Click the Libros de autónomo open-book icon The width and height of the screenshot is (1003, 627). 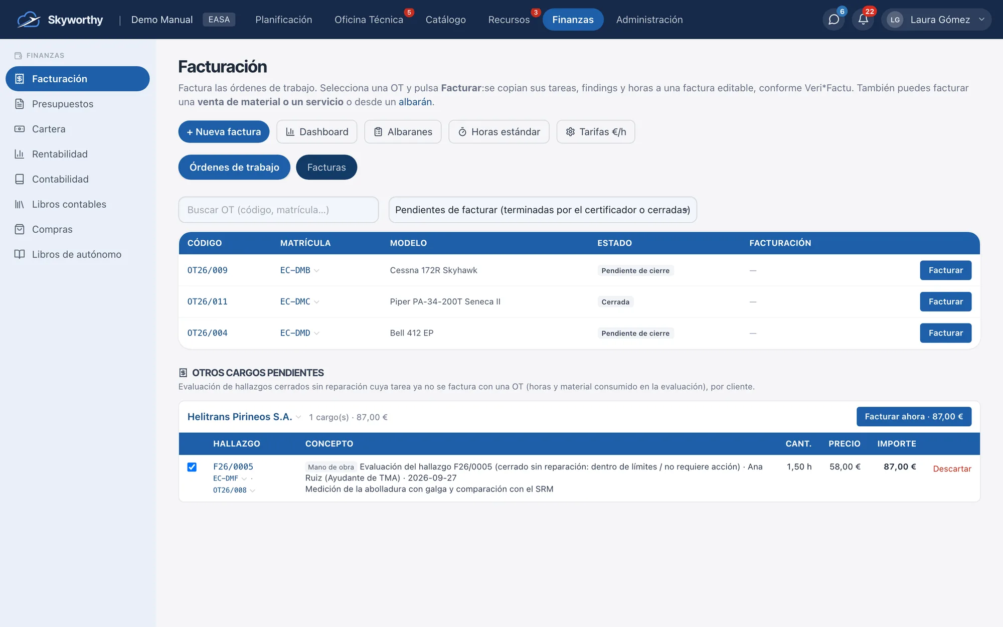(x=20, y=254)
